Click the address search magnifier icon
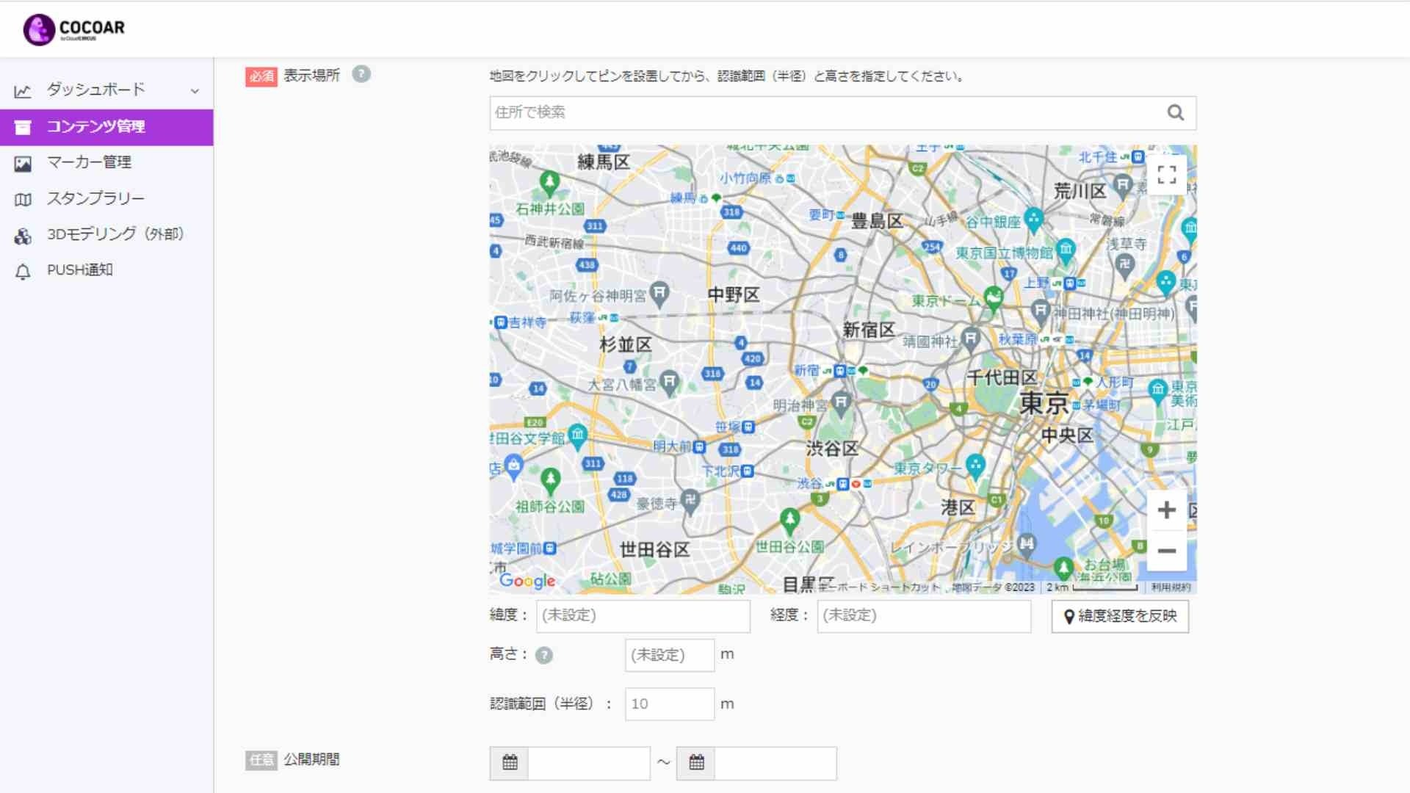The image size is (1410, 793). pos(1175,113)
